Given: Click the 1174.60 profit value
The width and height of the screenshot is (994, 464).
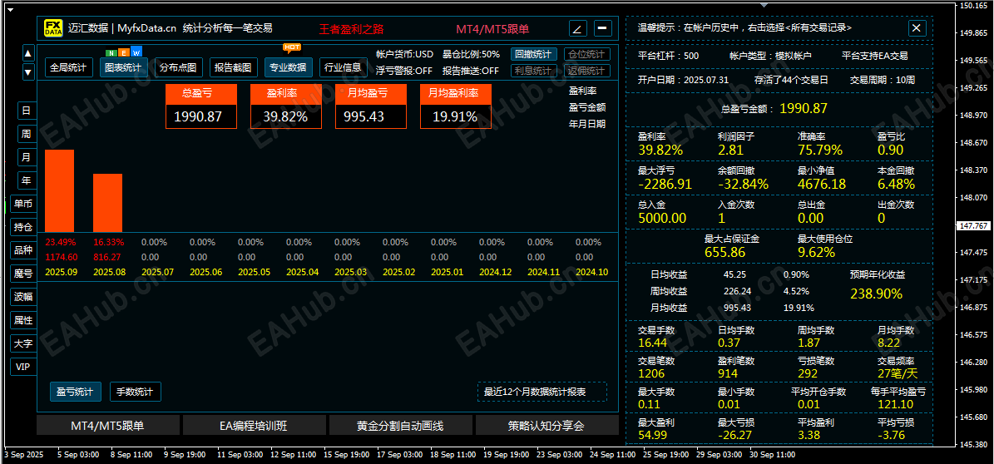Looking at the screenshot, I should point(60,257).
